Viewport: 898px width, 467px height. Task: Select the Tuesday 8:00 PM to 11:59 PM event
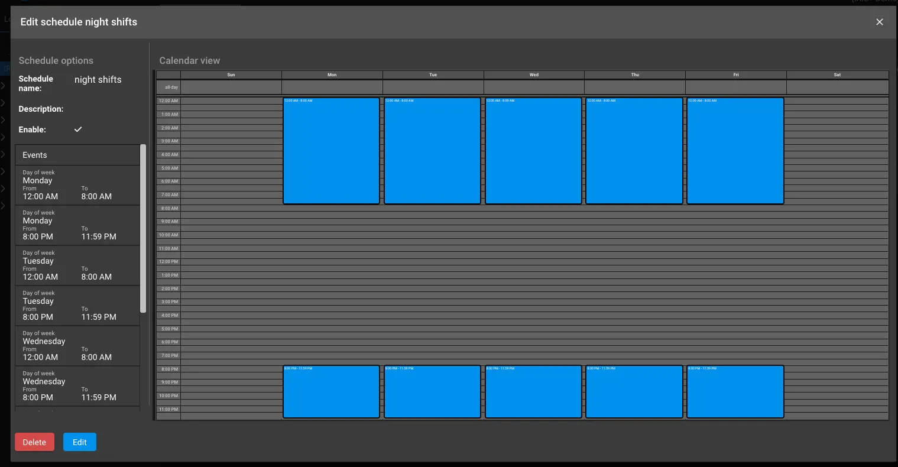[77, 306]
